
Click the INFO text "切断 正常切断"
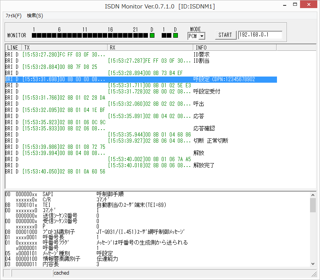(211, 141)
